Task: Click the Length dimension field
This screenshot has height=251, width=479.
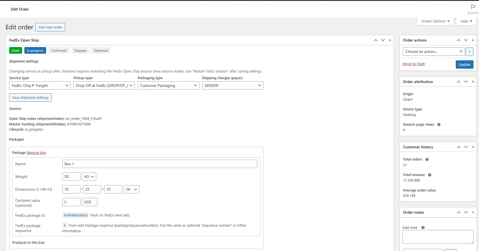Action: click(71, 189)
